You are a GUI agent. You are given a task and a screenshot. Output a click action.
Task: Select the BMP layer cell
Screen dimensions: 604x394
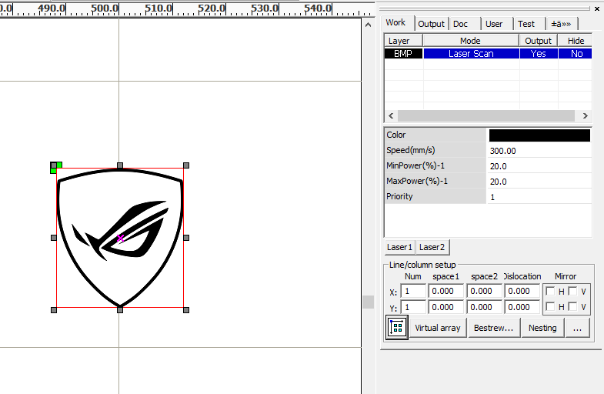403,54
